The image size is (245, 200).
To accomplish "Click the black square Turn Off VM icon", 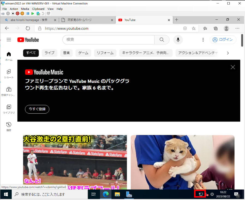I will (x=13, y=14).
